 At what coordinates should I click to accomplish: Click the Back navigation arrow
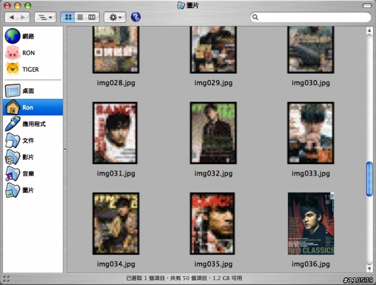pyautogui.click(x=11, y=17)
